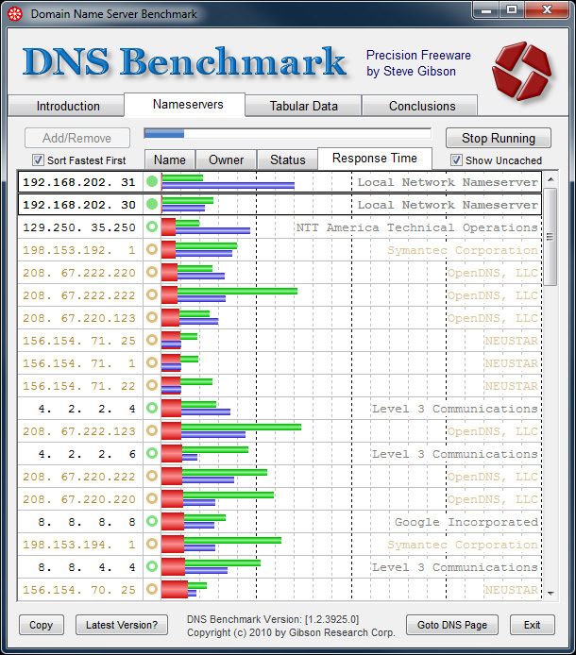Click Symantec Corporation label for 198.153.192.1
This screenshot has height=655, width=576.
pyautogui.click(x=463, y=250)
